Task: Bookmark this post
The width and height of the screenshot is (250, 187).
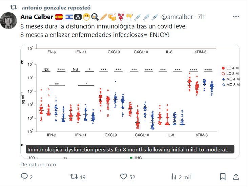Action: tap(223, 176)
